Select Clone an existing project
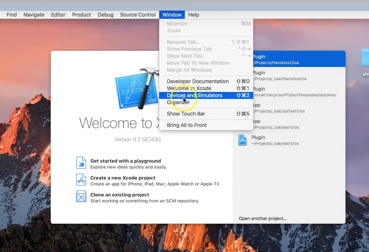This screenshot has width=369, height=252. coord(119,195)
